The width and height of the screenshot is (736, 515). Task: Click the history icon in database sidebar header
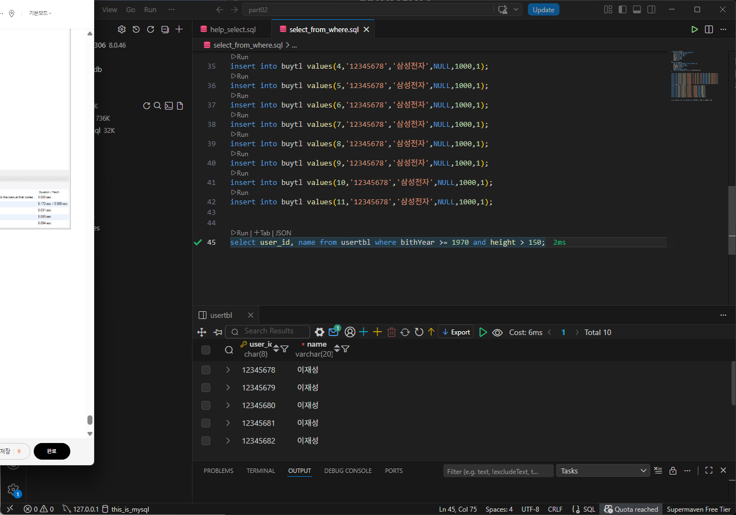[136, 29]
